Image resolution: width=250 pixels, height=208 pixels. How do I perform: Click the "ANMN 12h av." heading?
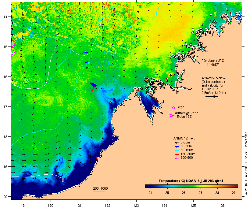184,138
